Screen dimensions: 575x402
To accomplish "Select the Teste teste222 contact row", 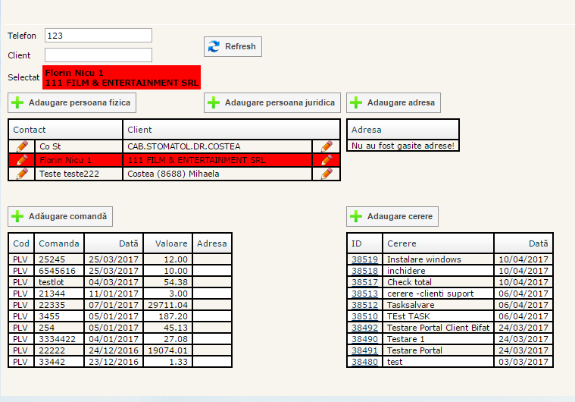I will 76,174.
